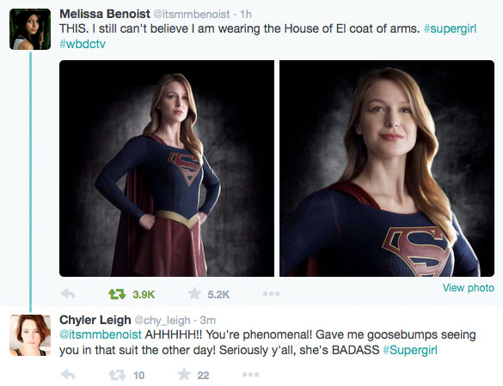Click the View photo link
Screen dimensions: 503x386
[x=469, y=288]
